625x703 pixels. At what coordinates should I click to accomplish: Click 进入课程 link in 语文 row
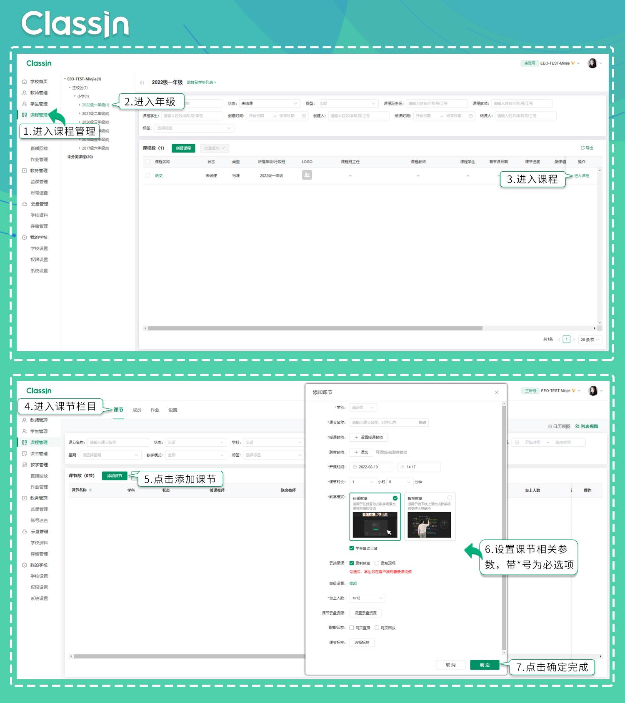pos(582,176)
